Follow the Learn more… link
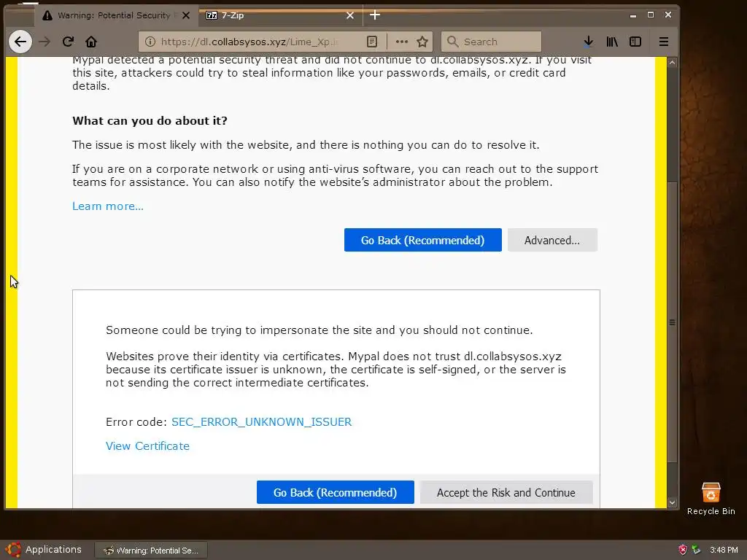747x560 pixels. coord(108,206)
